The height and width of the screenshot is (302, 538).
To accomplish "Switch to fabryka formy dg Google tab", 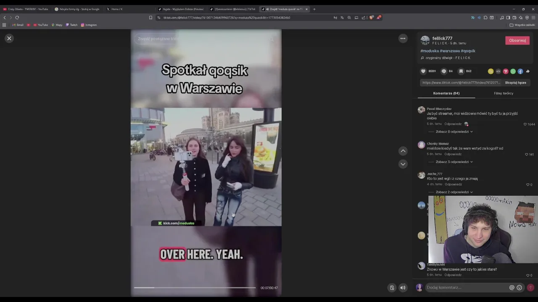I will point(77,9).
